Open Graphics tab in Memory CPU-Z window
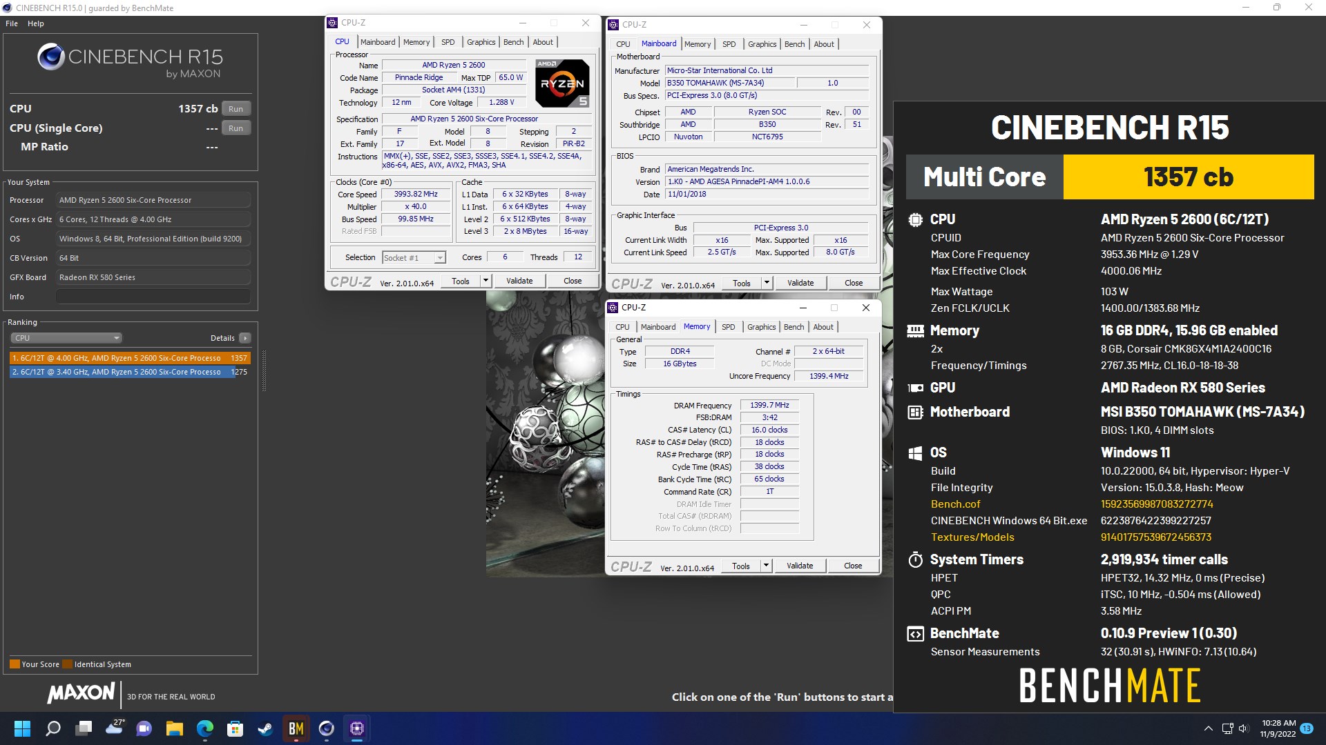Screen dimensions: 1326x745 [762, 327]
